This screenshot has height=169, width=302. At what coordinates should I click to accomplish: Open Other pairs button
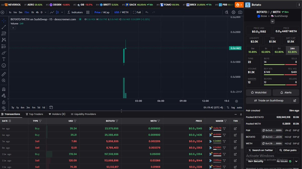[288, 150]
